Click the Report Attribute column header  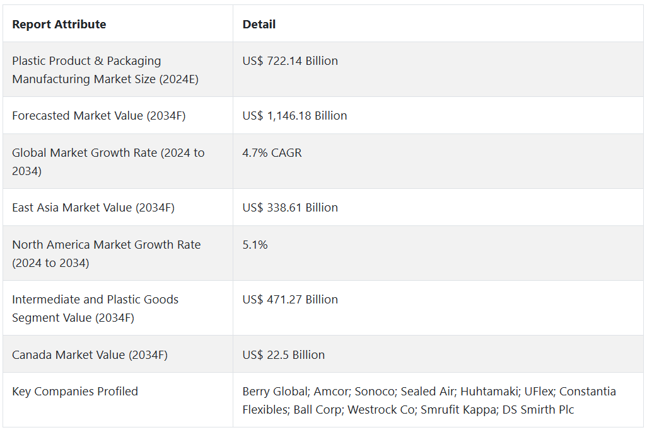coord(59,25)
